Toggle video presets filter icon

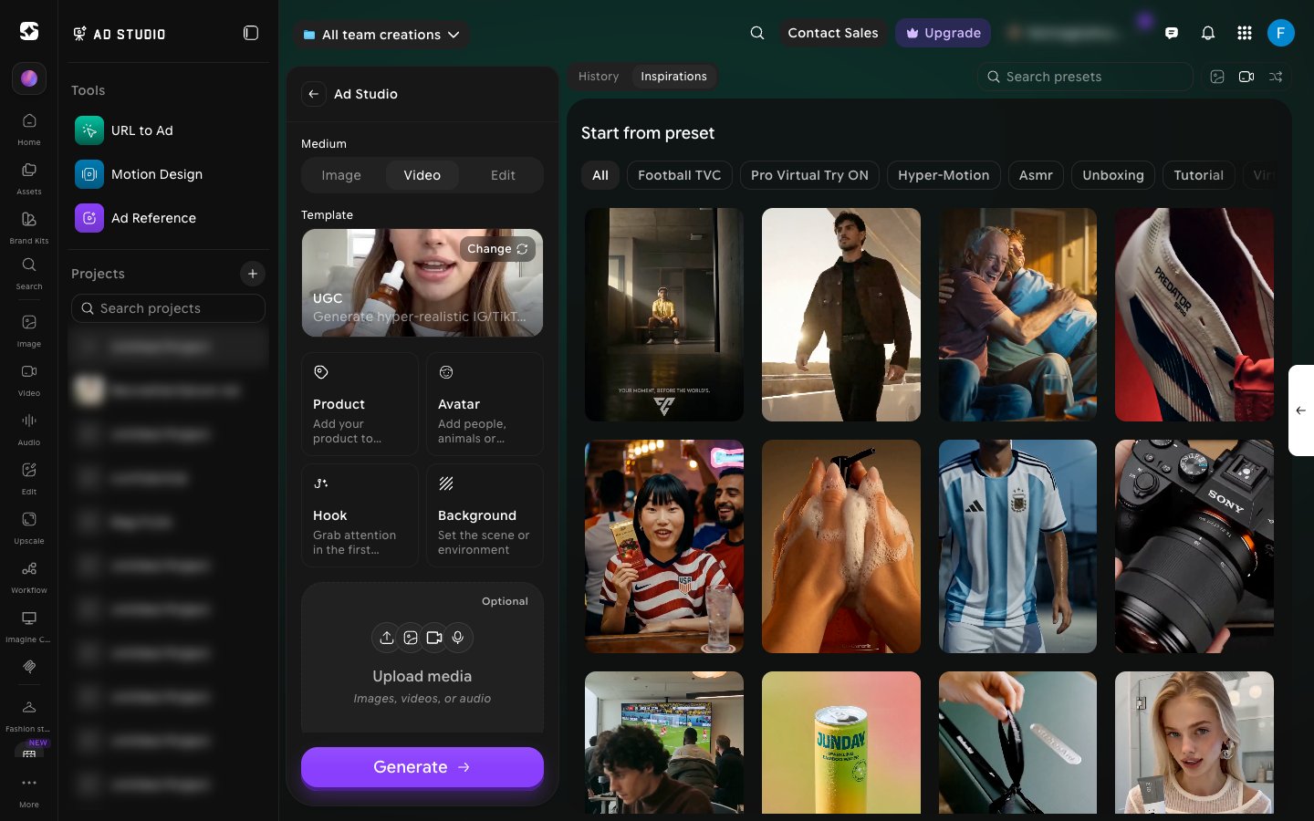click(1246, 77)
